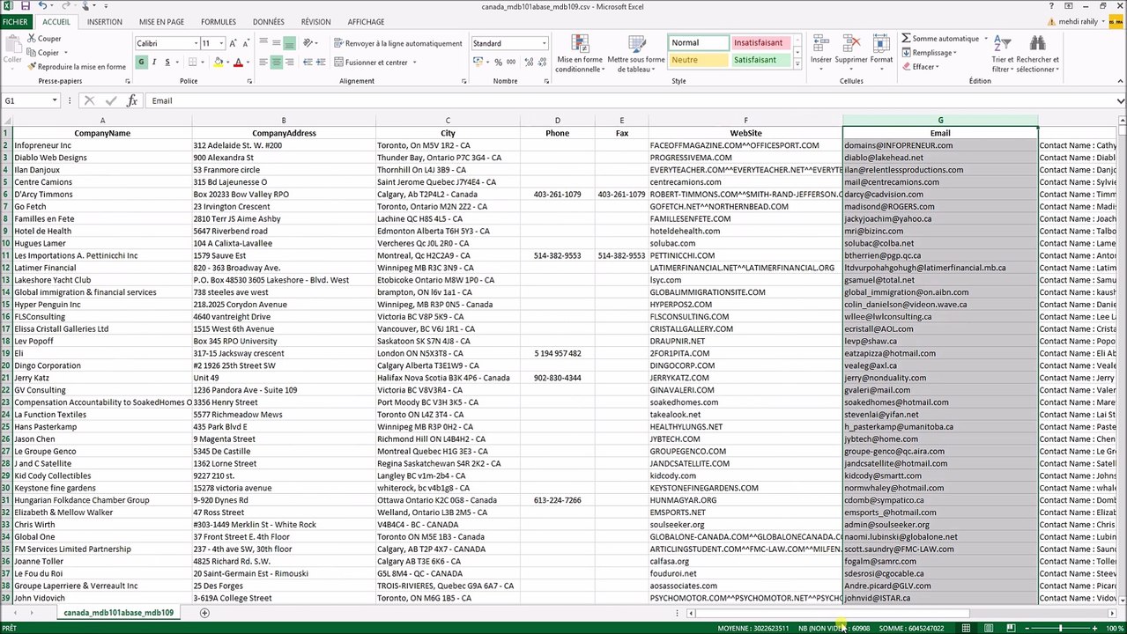The image size is (1127, 634).
Task: Select column header G
Action: [940, 121]
